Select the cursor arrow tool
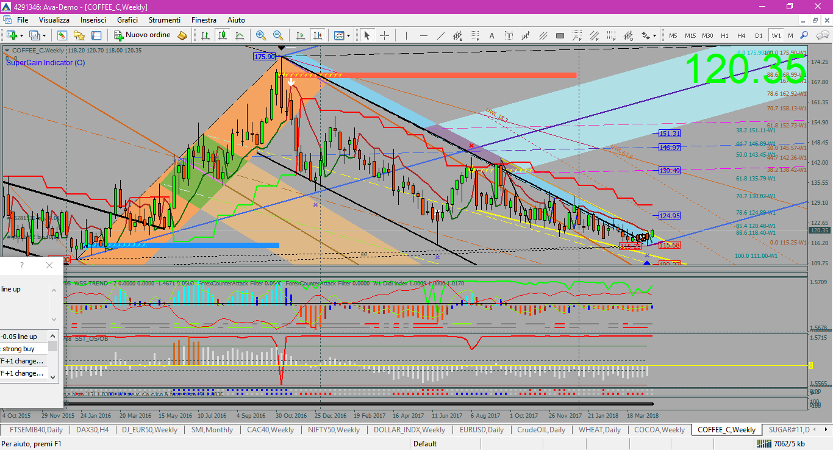 click(x=366, y=35)
